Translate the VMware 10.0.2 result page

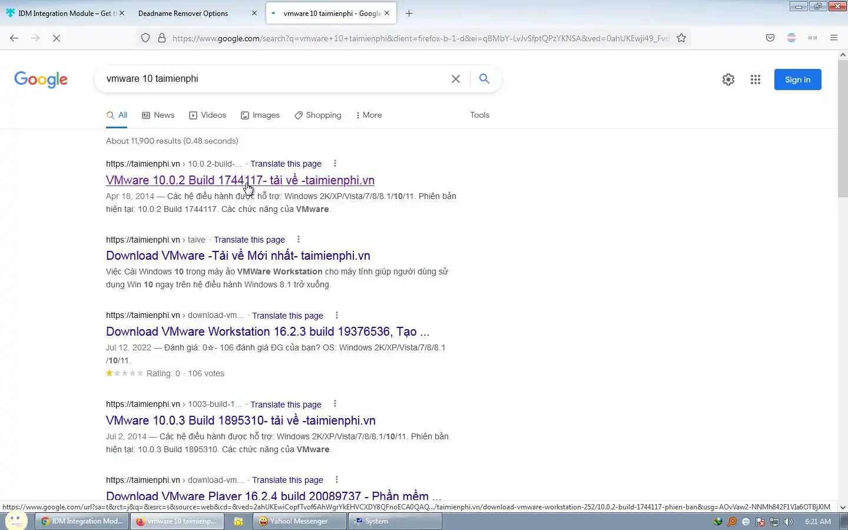pyautogui.click(x=286, y=164)
